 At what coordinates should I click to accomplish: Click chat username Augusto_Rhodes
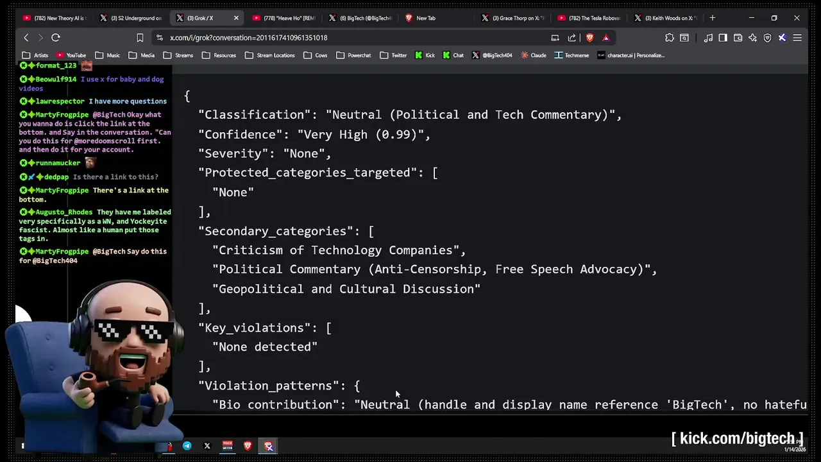pyautogui.click(x=64, y=212)
